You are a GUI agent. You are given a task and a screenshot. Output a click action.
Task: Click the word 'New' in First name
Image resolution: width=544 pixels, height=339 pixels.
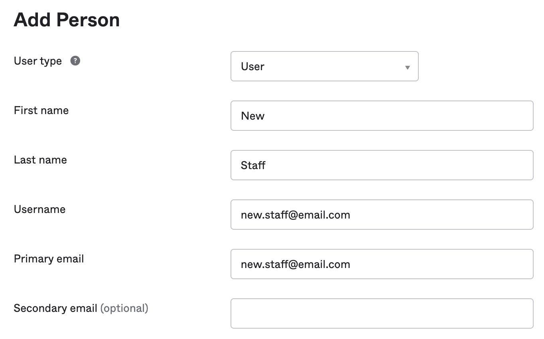pos(252,116)
